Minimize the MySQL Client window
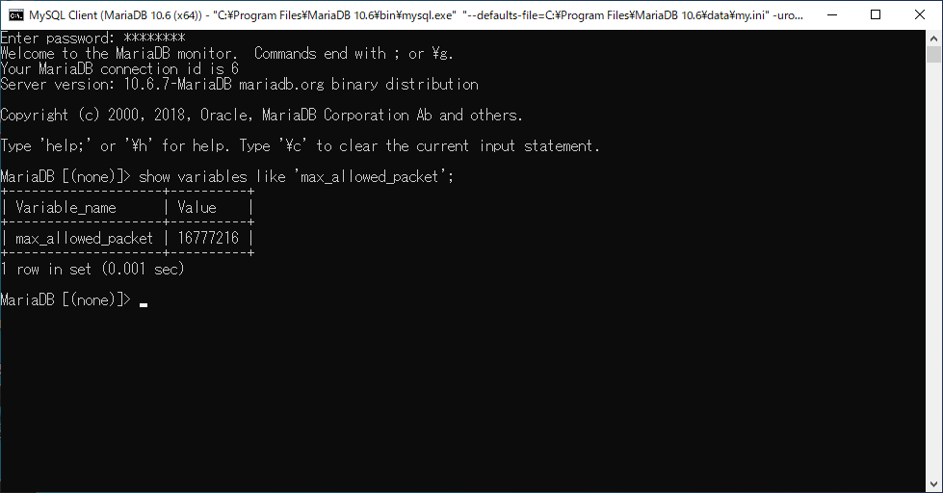Viewport: 943px width, 493px height. point(832,15)
